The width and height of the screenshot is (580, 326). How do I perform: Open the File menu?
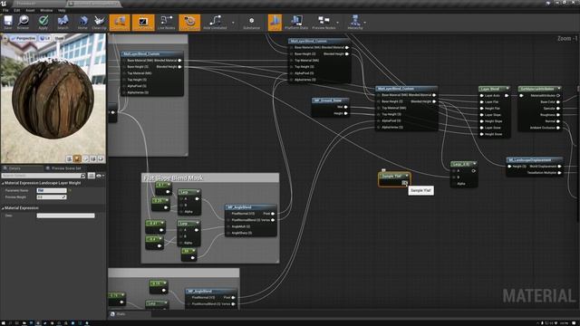click(x=5, y=10)
